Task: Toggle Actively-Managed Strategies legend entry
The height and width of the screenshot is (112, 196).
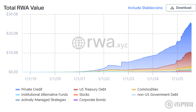Action: [x=43, y=100]
